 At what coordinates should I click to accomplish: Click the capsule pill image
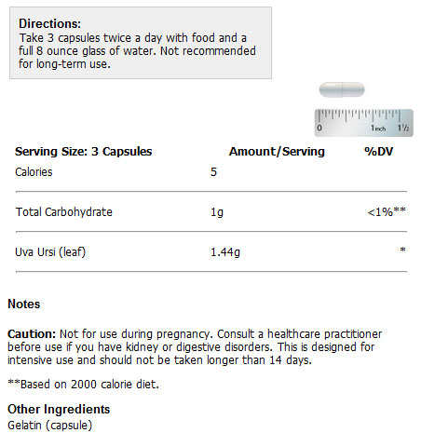[x=342, y=89]
